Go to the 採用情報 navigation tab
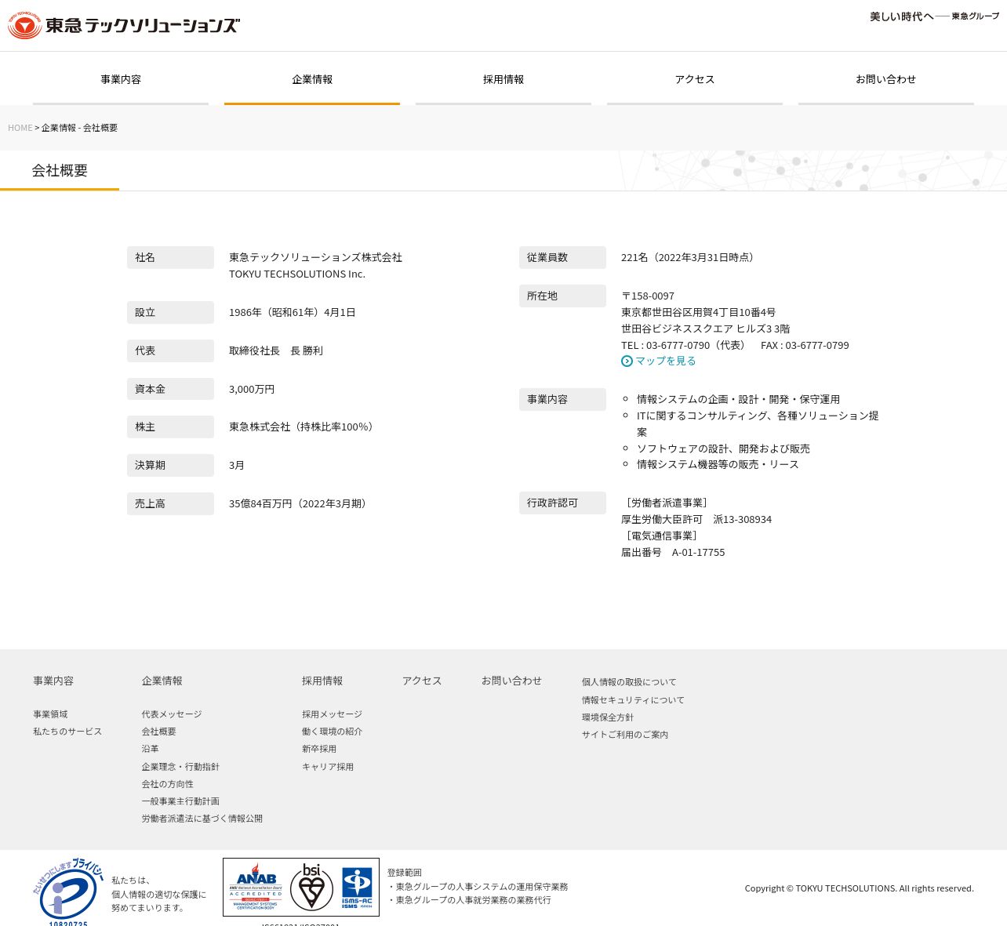The height and width of the screenshot is (926, 1007). point(503,79)
